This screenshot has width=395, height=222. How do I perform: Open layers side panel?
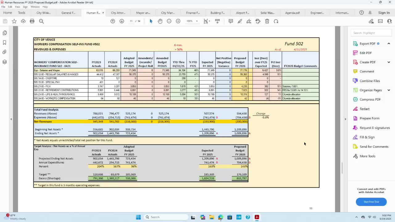pyautogui.click(x=5, y=62)
